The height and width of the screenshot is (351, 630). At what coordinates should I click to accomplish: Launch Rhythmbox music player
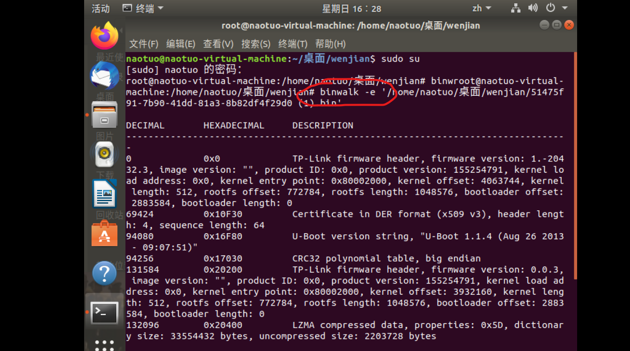[x=104, y=153]
